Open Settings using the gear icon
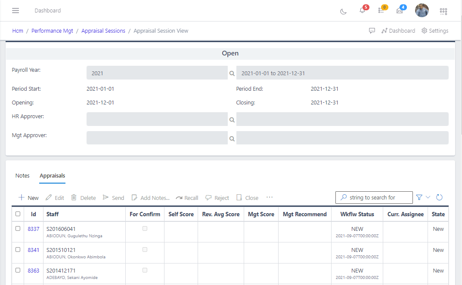This screenshot has width=462, height=285. point(435,31)
